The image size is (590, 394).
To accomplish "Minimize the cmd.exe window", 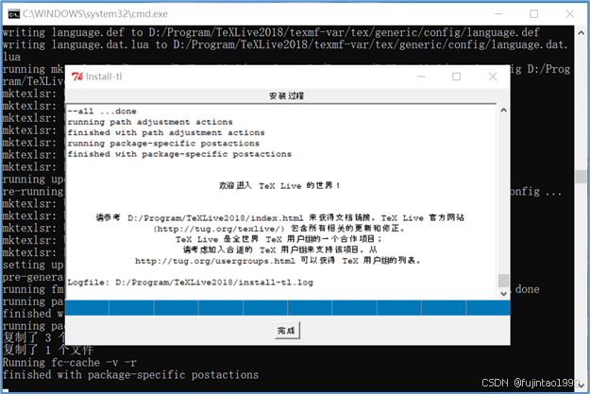I will click(498, 14).
